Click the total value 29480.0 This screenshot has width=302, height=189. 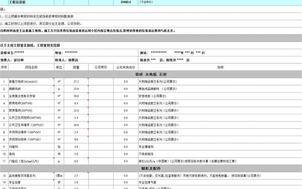pyautogui.click(x=126, y=3)
